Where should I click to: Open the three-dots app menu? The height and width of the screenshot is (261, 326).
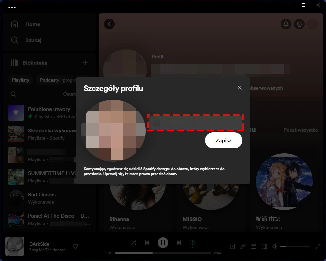pos(12,7)
